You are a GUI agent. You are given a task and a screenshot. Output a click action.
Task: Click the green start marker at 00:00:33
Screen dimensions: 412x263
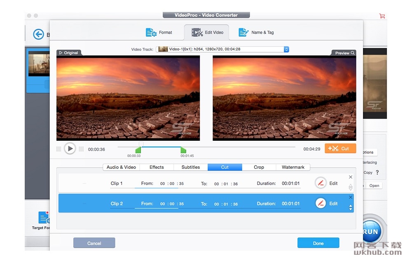[x=138, y=150]
